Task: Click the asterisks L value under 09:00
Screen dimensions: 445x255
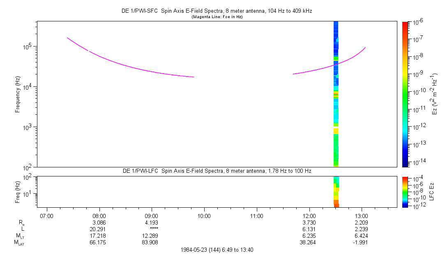Action: [152, 229]
